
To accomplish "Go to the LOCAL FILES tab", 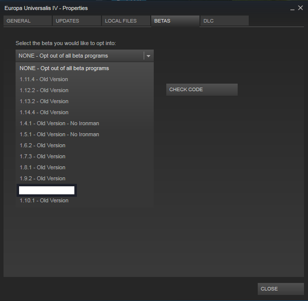I will [x=126, y=21].
